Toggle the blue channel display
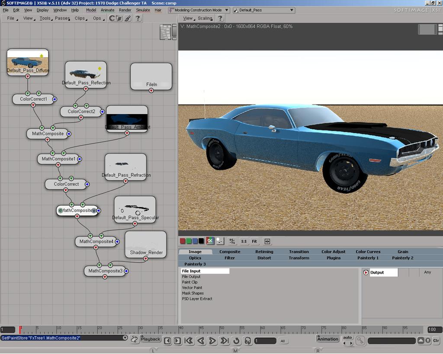This screenshot has height=354, width=443. pyautogui.click(x=195, y=241)
